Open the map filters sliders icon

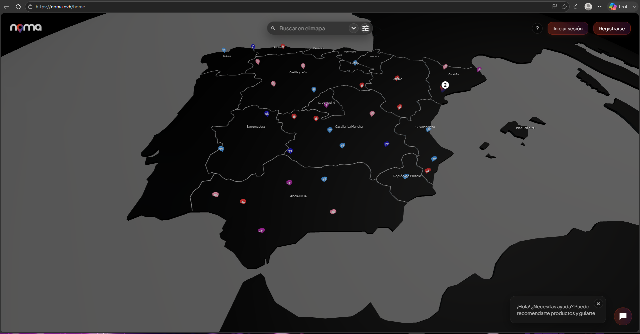[x=366, y=28]
